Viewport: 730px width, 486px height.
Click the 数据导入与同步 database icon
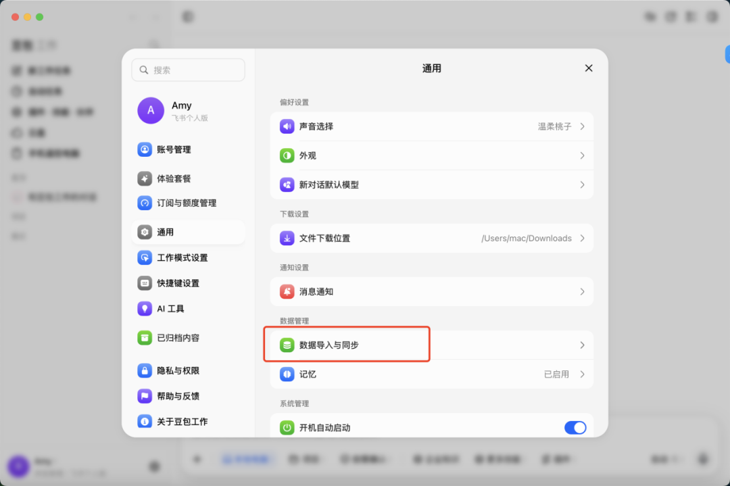(287, 345)
